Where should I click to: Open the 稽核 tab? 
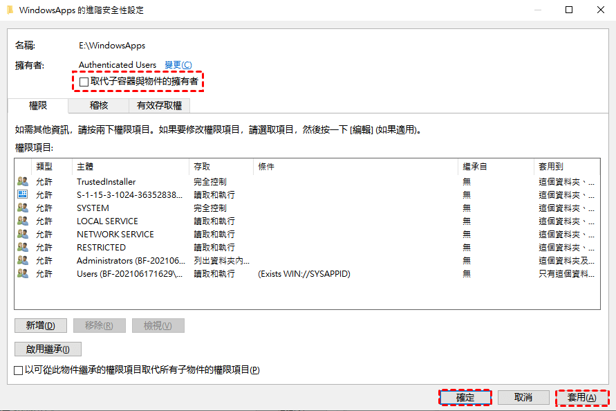99,105
